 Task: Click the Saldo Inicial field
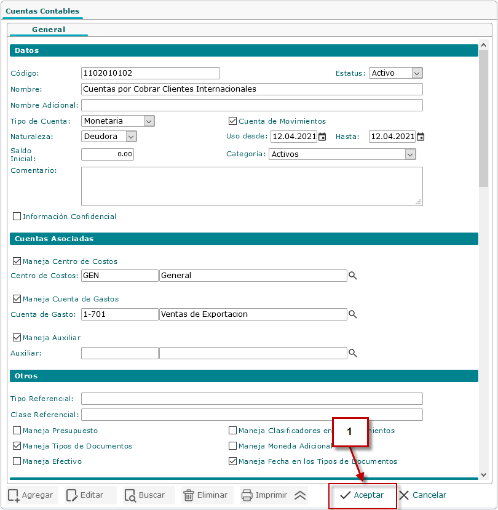click(108, 154)
